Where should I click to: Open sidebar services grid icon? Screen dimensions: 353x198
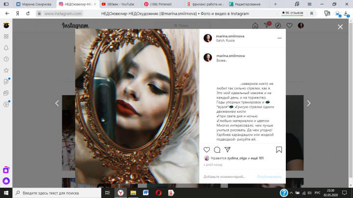pos(6,36)
